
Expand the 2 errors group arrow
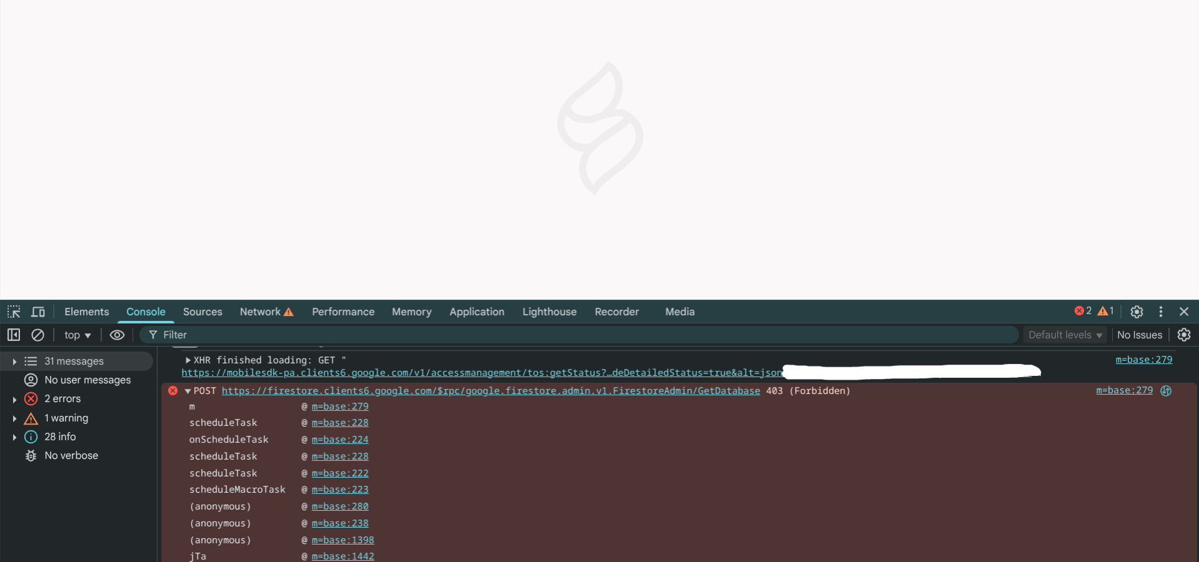click(x=14, y=399)
